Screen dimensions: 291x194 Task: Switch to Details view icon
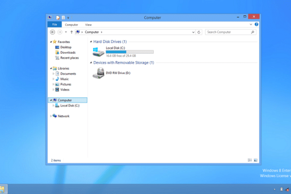point(250,160)
